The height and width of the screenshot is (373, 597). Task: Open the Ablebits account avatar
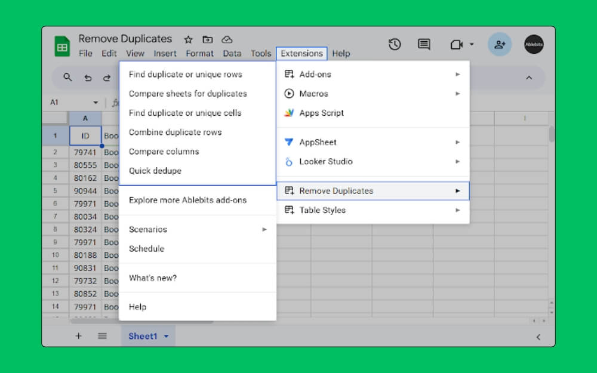[x=533, y=44]
